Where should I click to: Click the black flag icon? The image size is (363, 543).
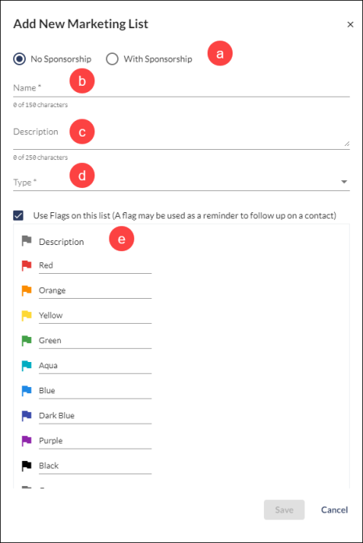tap(27, 466)
